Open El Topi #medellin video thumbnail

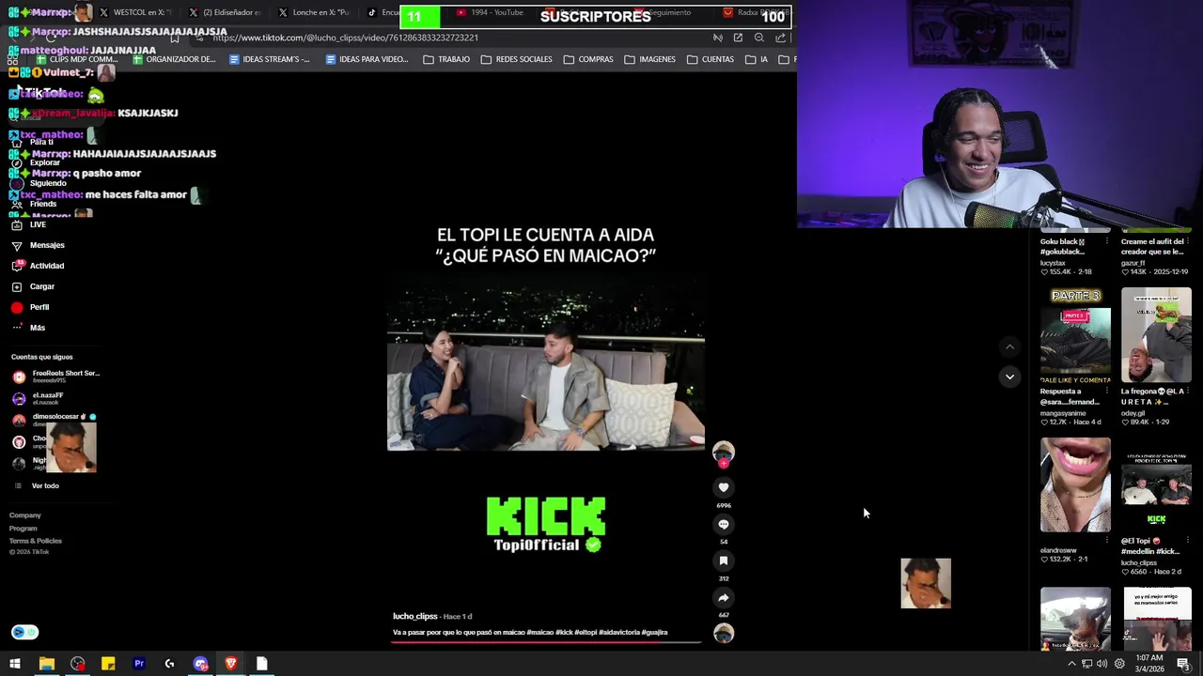1156,484
